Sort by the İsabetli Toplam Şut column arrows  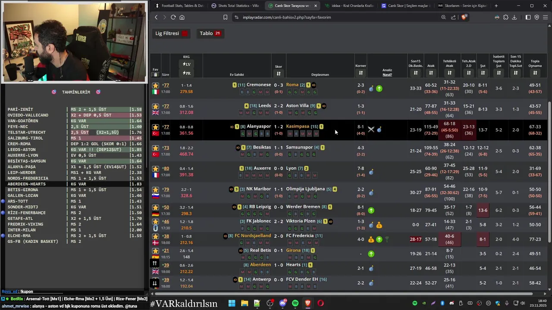click(x=499, y=73)
